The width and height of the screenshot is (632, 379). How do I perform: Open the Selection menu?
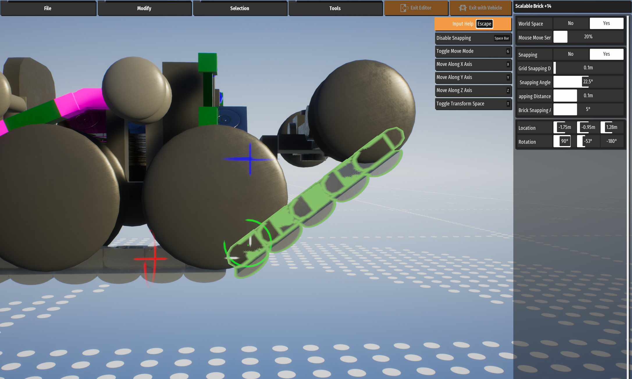(240, 8)
